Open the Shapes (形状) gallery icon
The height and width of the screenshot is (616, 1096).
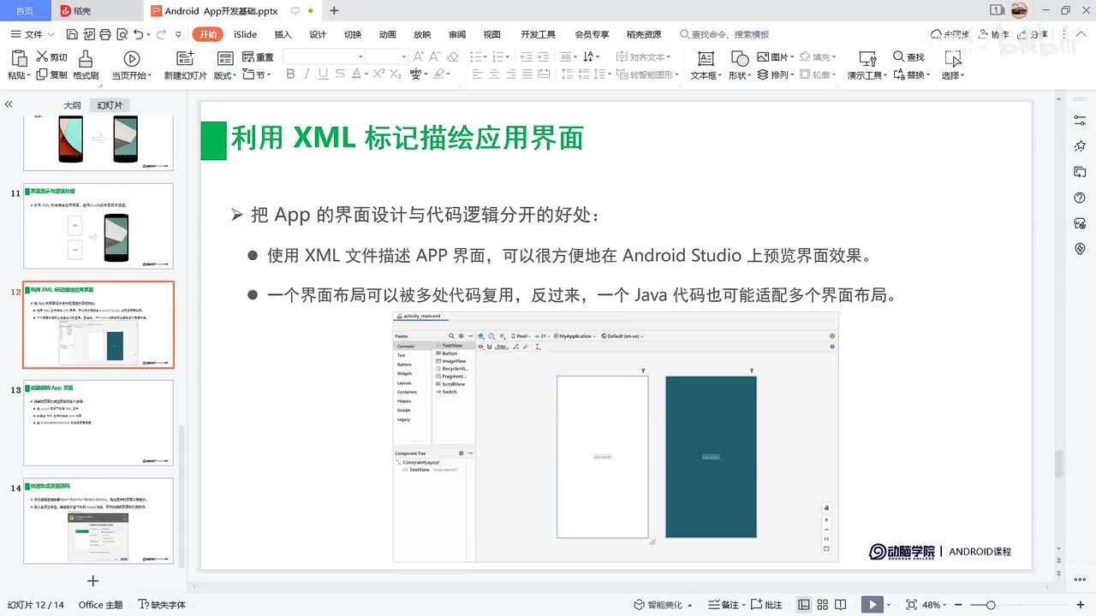(x=740, y=59)
